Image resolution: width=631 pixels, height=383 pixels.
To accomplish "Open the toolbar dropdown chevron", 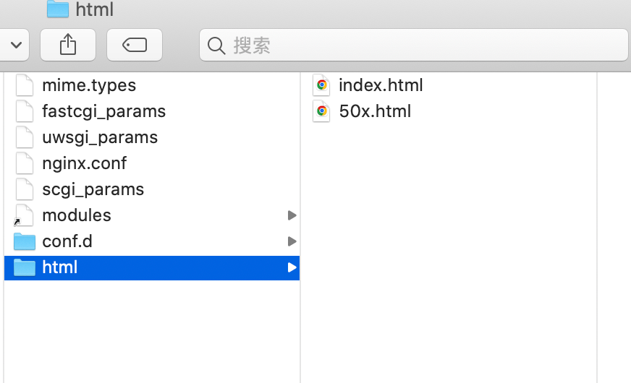I will [x=16, y=45].
